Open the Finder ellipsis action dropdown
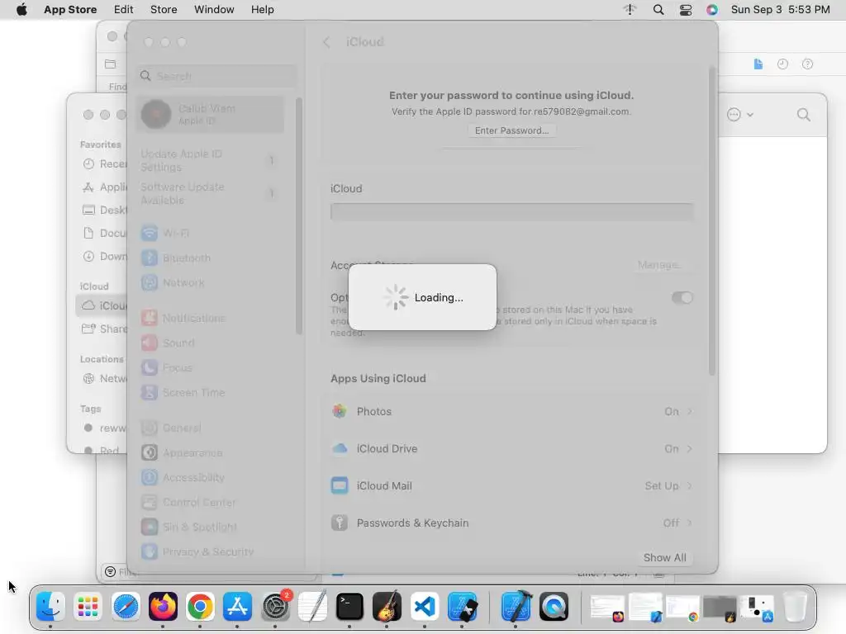This screenshot has height=634, width=846. [x=739, y=114]
